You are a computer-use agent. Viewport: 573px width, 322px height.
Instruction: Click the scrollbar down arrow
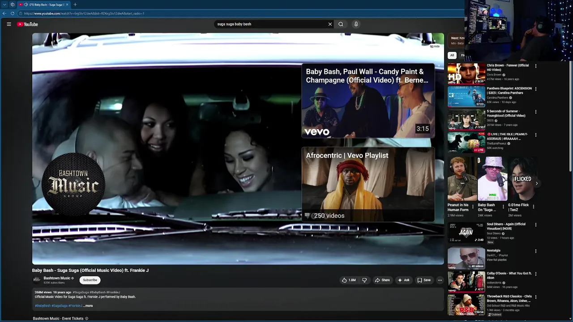click(x=570, y=319)
